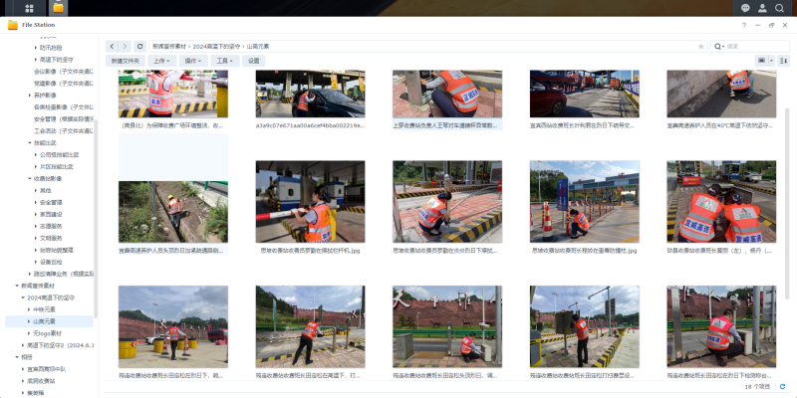Click the File Station taskbar folder icon
This screenshot has width=797, height=398.
(x=59, y=8)
